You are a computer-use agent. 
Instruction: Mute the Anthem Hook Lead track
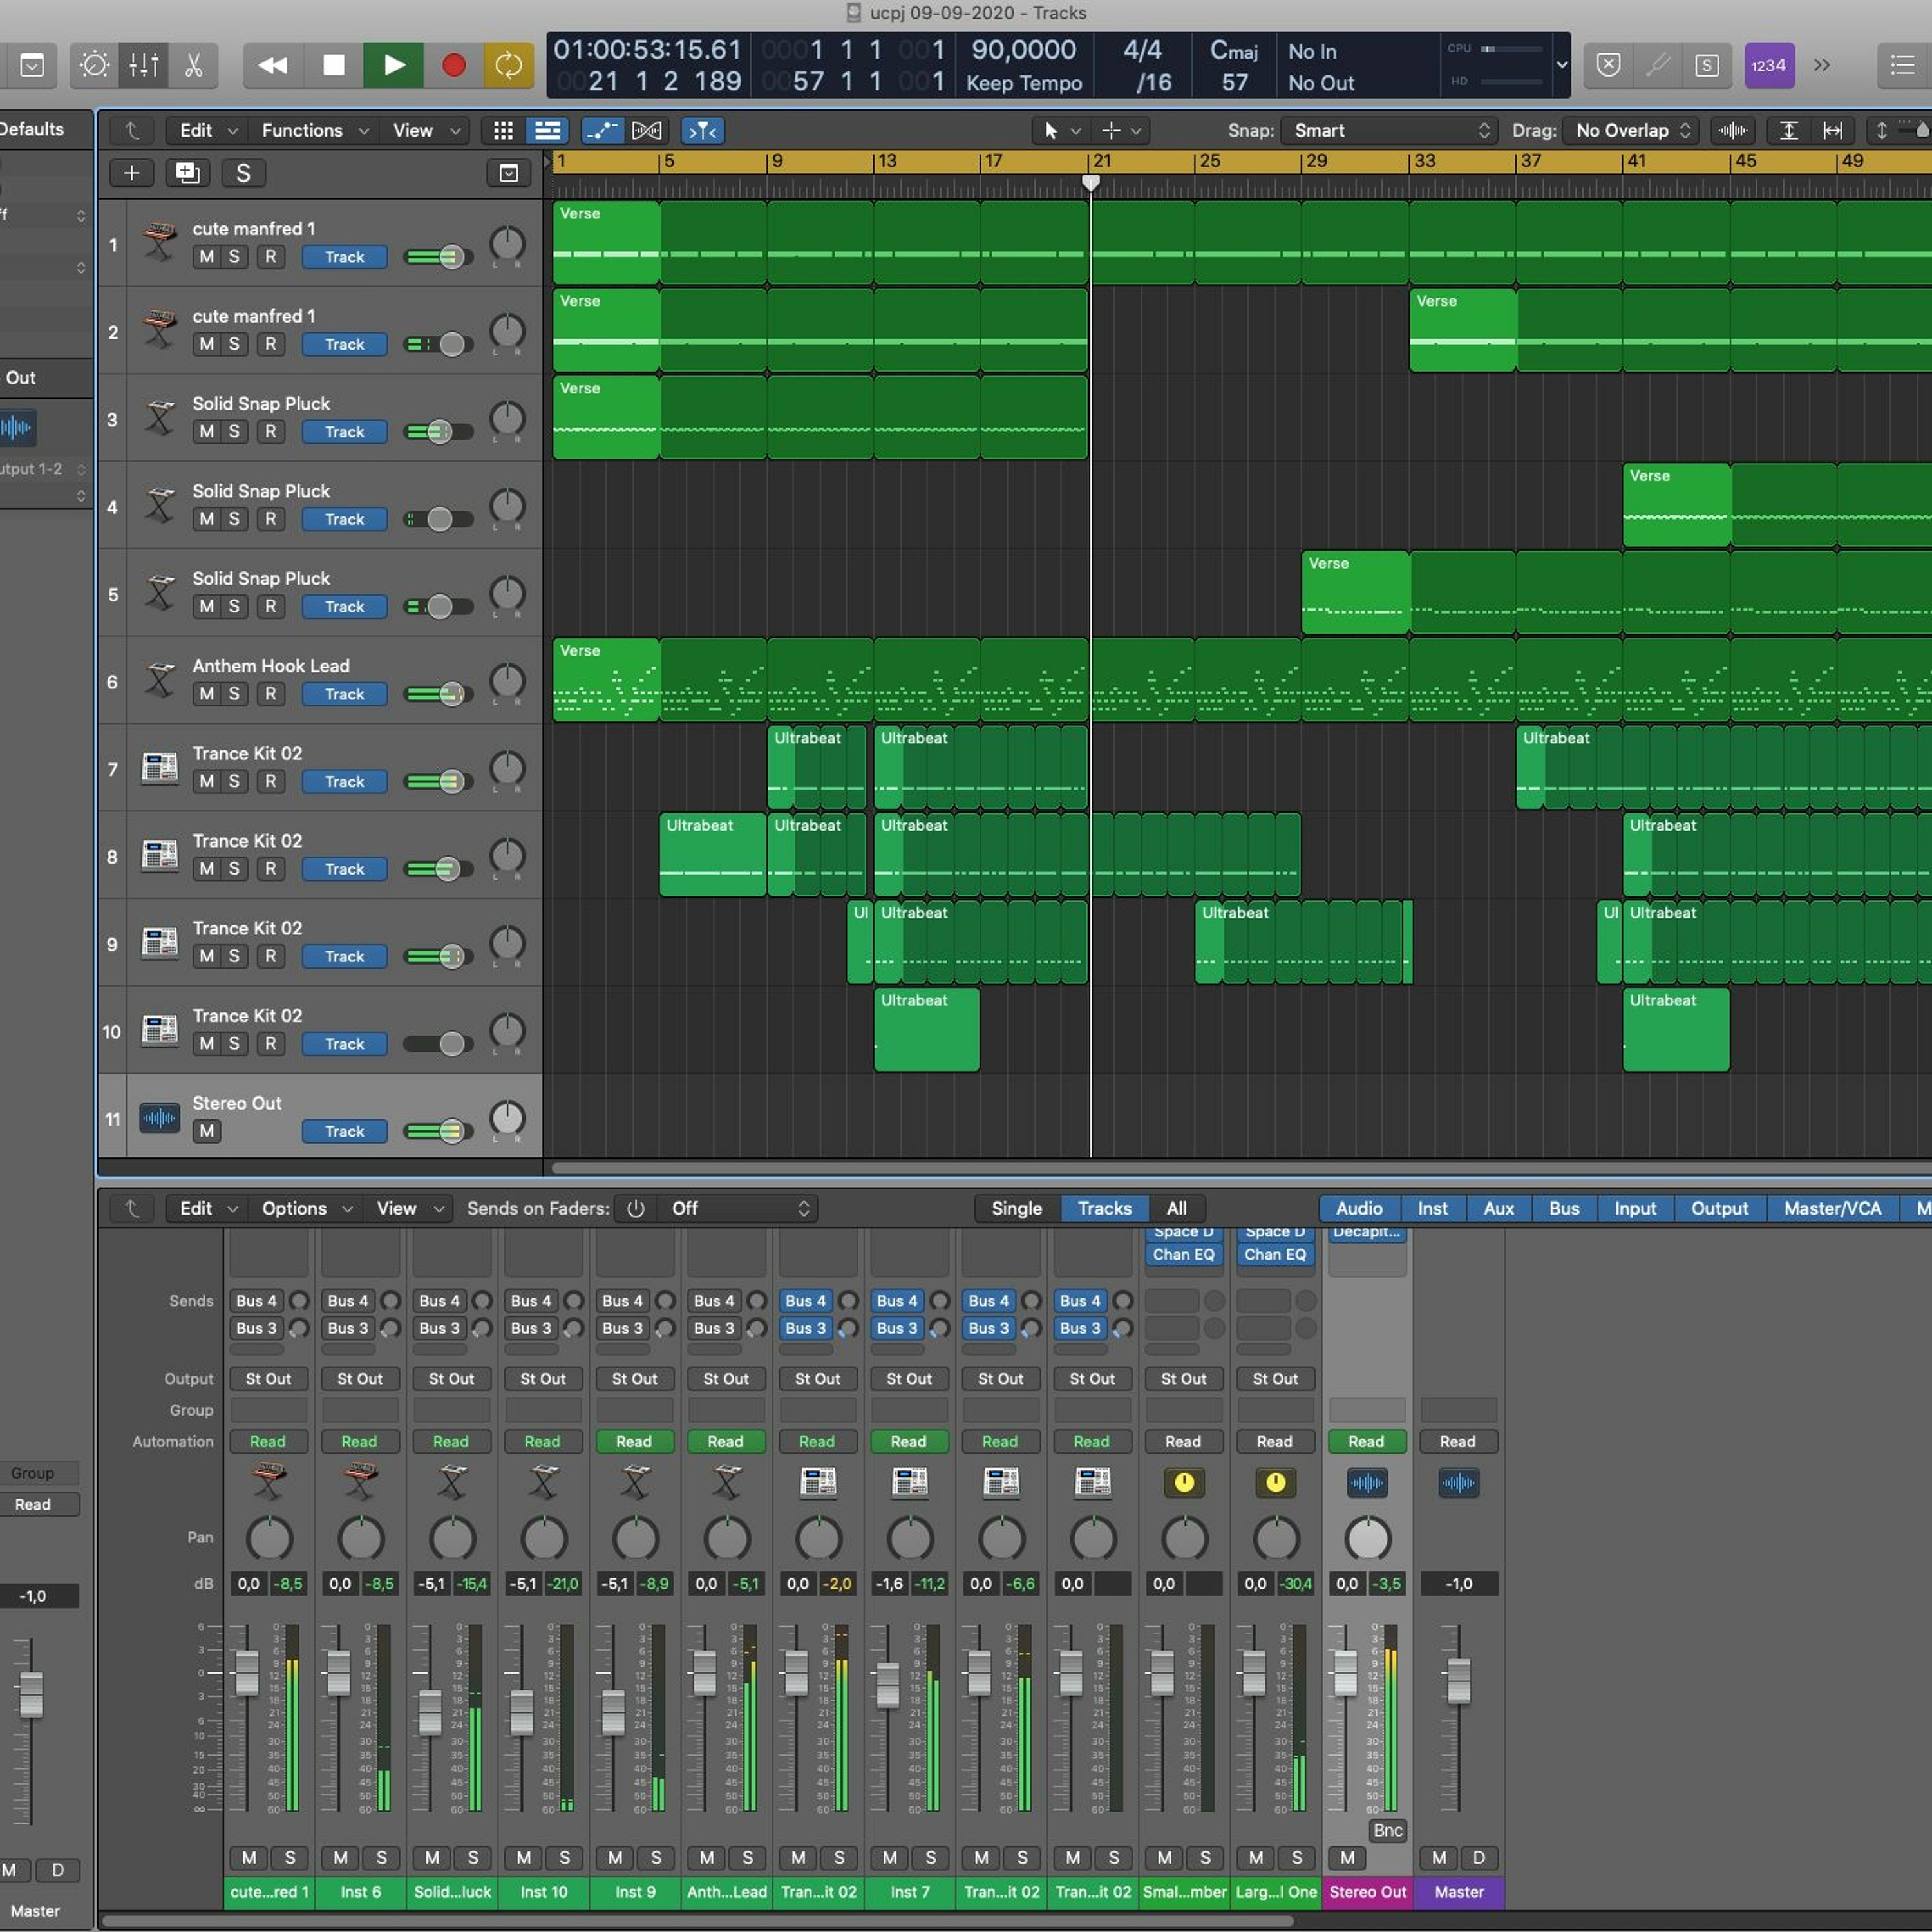(206, 694)
